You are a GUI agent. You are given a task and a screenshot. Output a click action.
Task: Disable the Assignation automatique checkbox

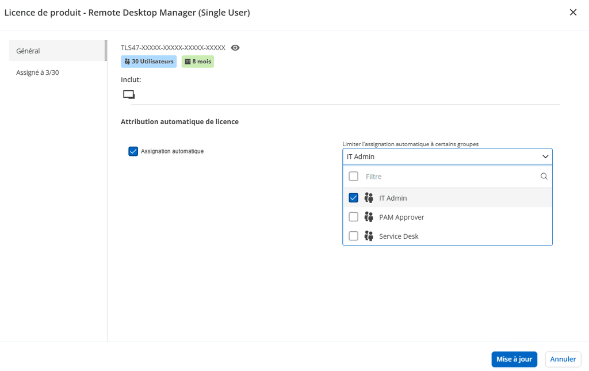pos(133,151)
